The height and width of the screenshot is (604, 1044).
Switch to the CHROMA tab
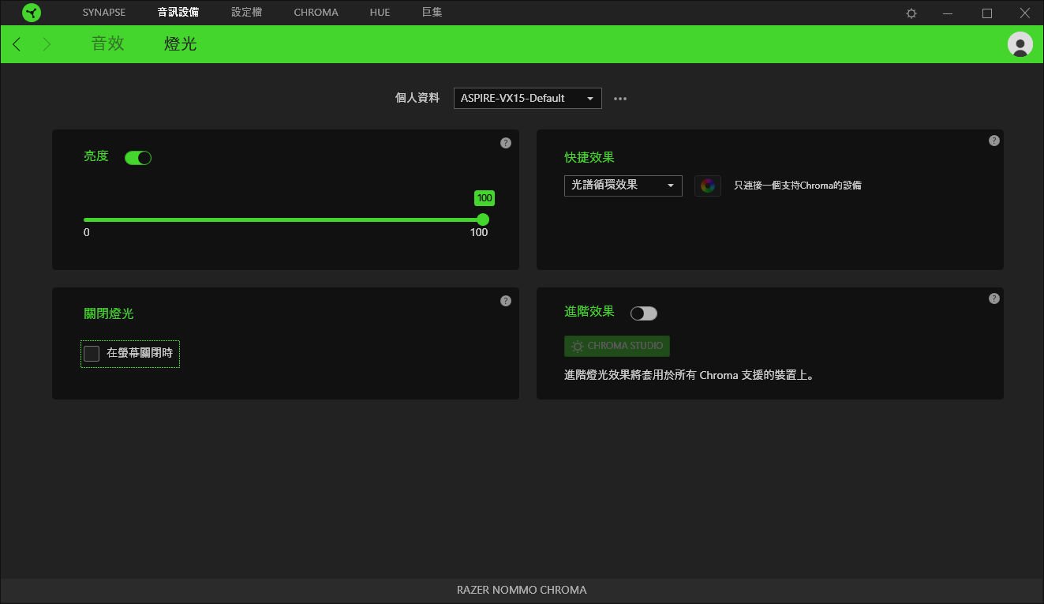[x=316, y=13]
